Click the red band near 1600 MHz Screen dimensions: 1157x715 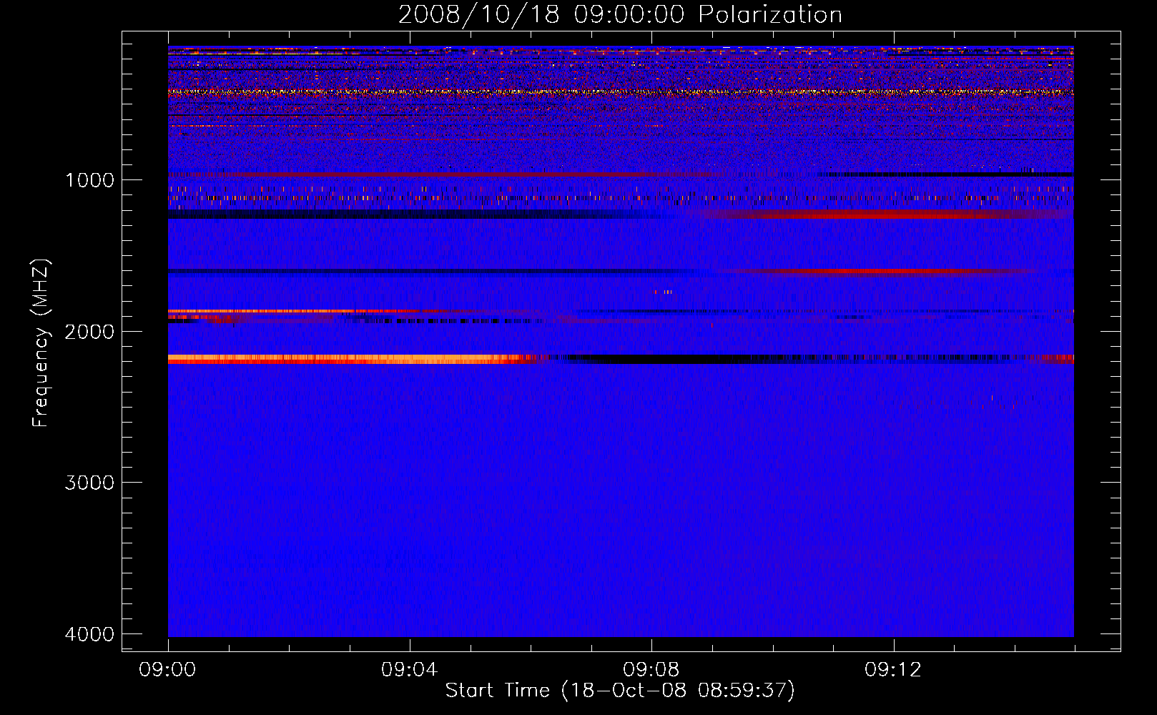pyautogui.click(x=880, y=271)
